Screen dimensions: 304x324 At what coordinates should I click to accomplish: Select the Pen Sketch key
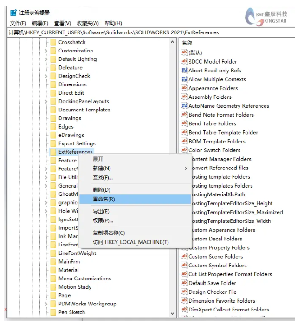72,312
